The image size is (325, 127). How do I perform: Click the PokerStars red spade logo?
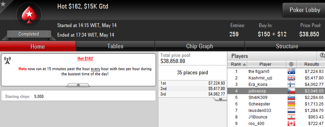(x=29, y=14)
